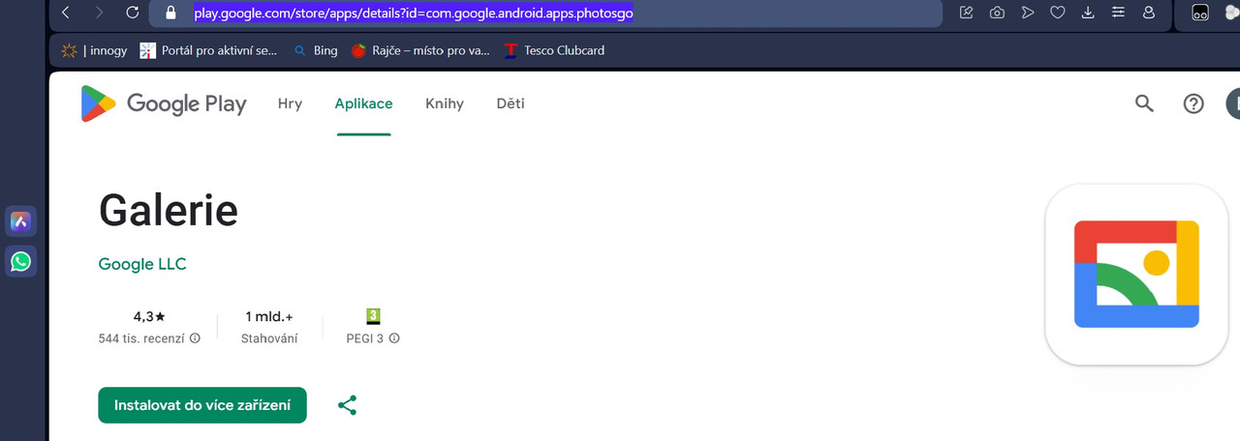Click the green PEGI 3 rating badge
This screenshot has height=441, width=1240.
tap(373, 316)
